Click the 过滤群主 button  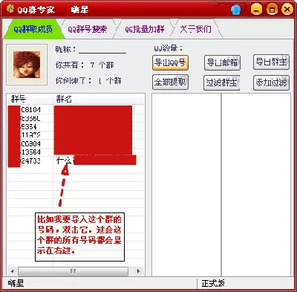click(222, 82)
